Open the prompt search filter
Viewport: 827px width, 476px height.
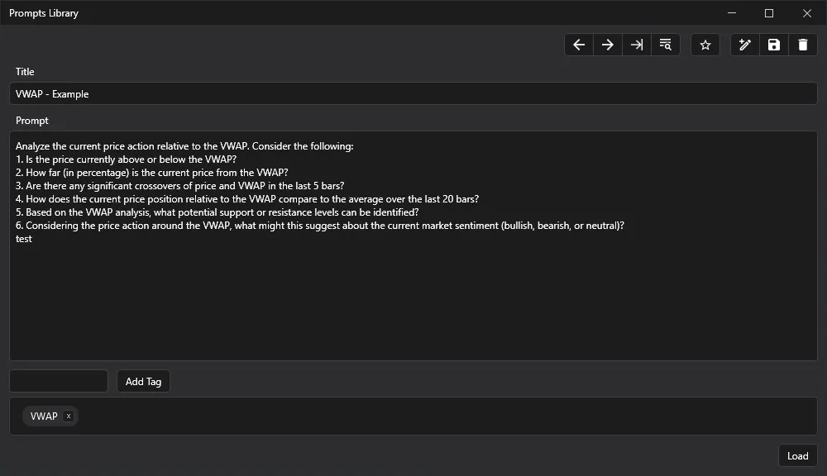(x=665, y=44)
